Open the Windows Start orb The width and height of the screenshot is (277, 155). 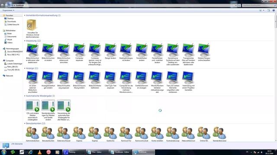(x=4, y=152)
